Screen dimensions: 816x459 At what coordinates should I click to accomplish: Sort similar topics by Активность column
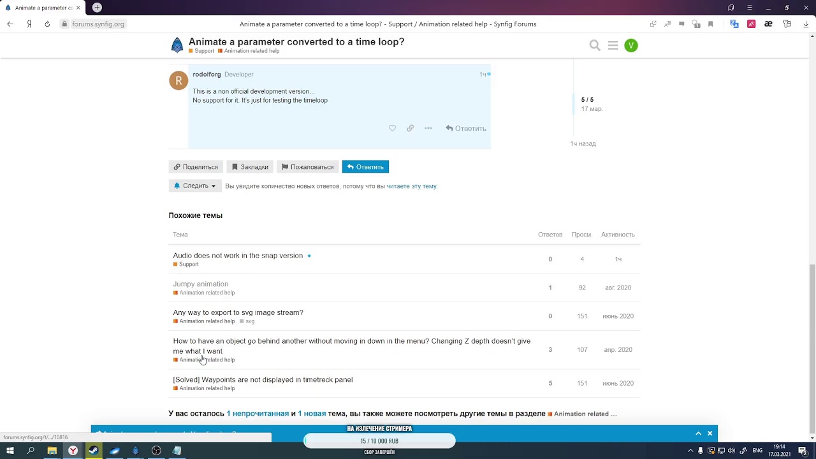coord(618,235)
